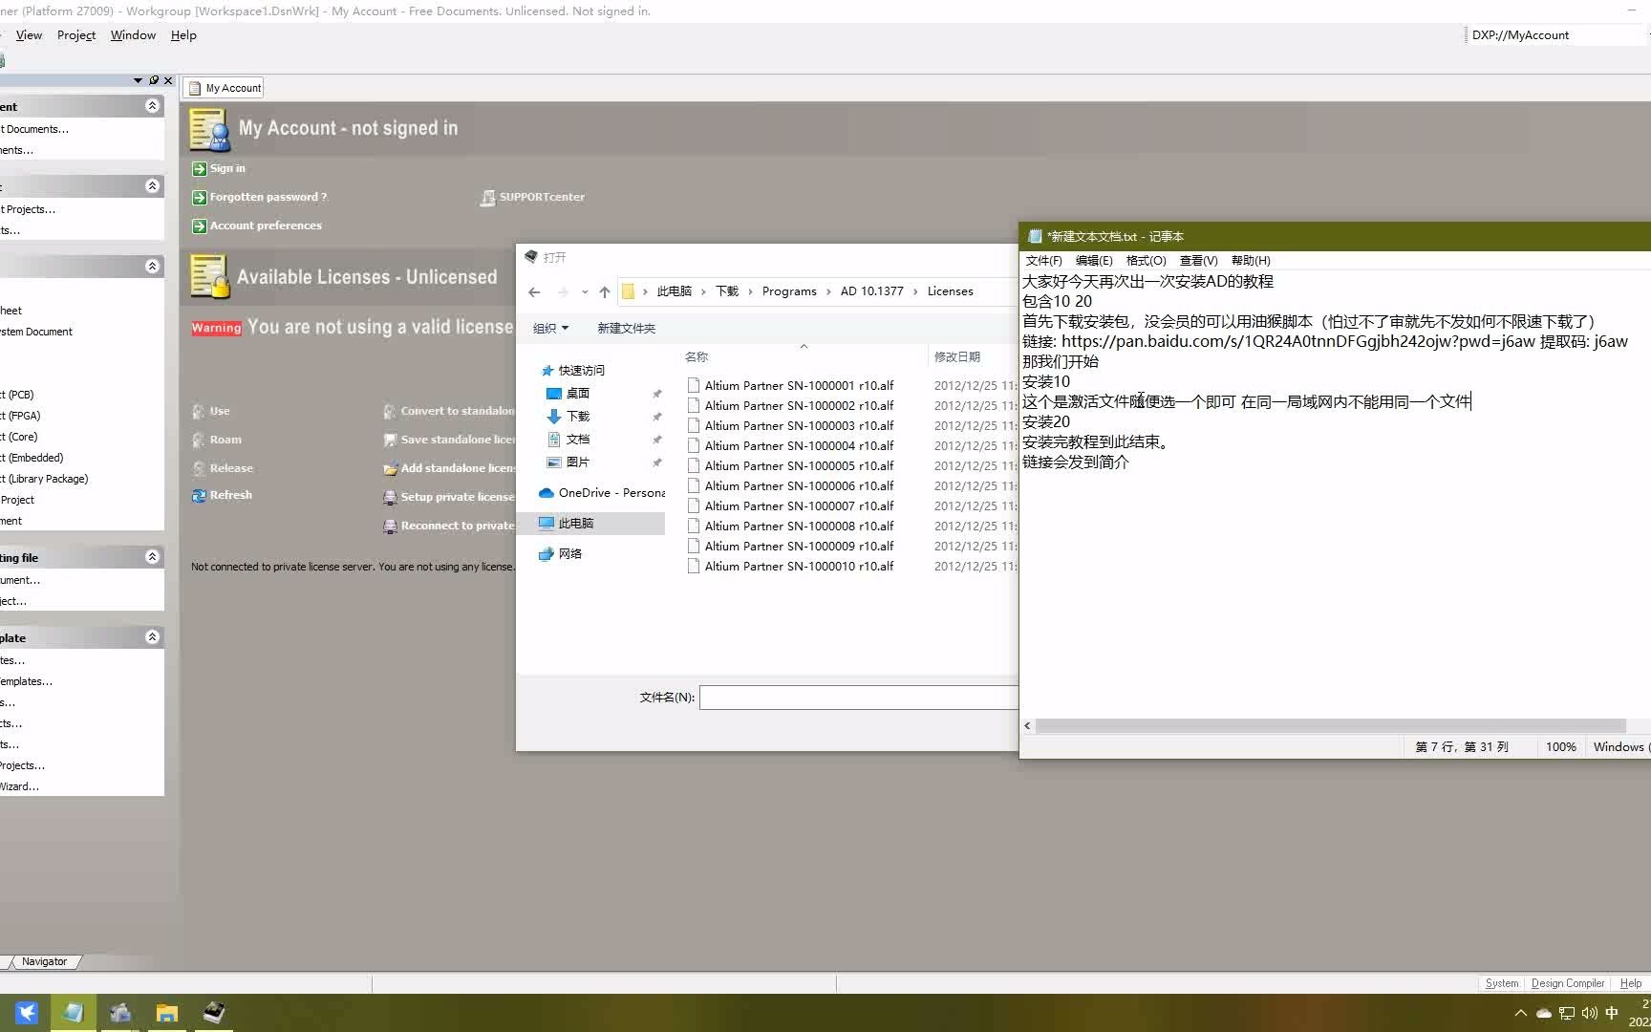
Task: Click the Refresh licenses icon
Action: 199,496
